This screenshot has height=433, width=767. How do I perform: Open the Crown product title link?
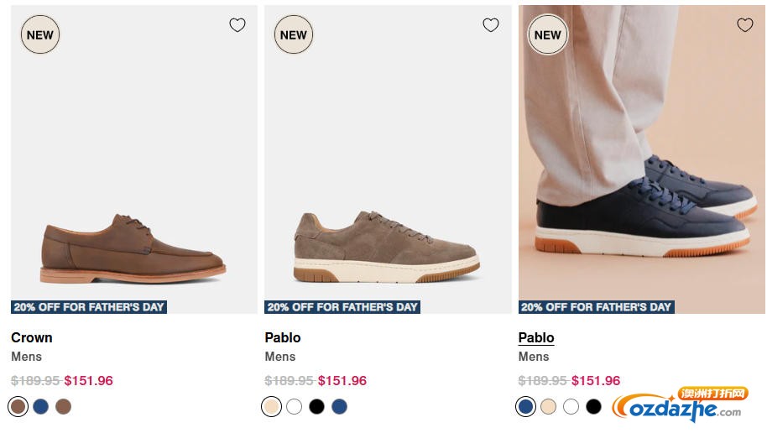point(32,337)
